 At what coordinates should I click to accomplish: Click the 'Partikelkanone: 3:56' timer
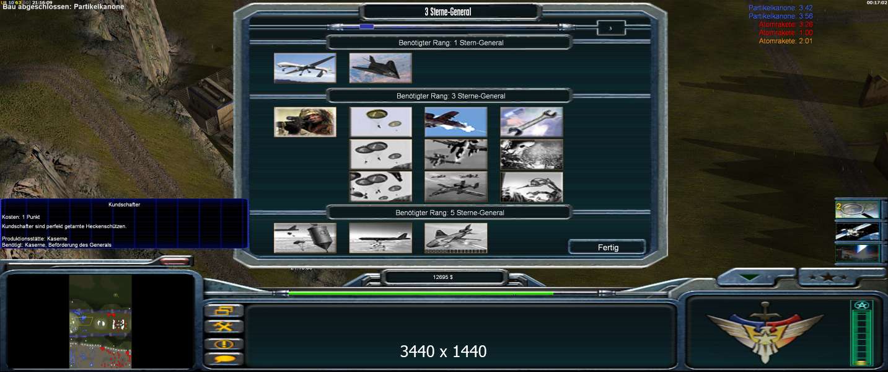tap(780, 16)
